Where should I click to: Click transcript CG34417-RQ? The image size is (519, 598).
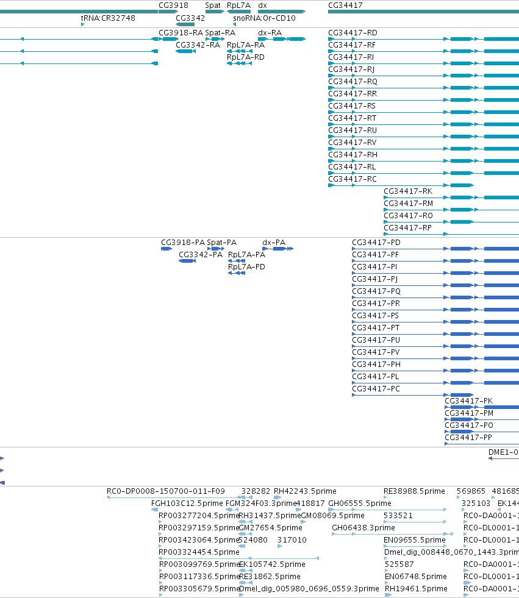tap(353, 82)
